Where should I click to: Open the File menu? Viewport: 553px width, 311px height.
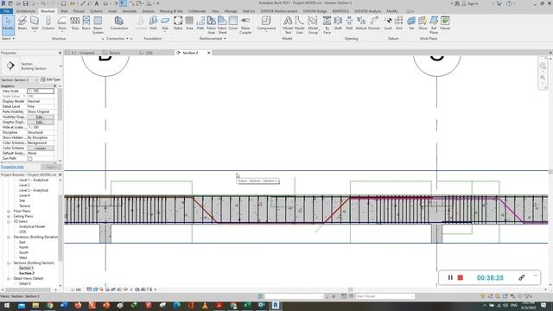pyautogui.click(x=6, y=11)
